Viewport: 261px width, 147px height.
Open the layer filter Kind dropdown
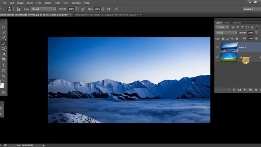coord(222,27)
